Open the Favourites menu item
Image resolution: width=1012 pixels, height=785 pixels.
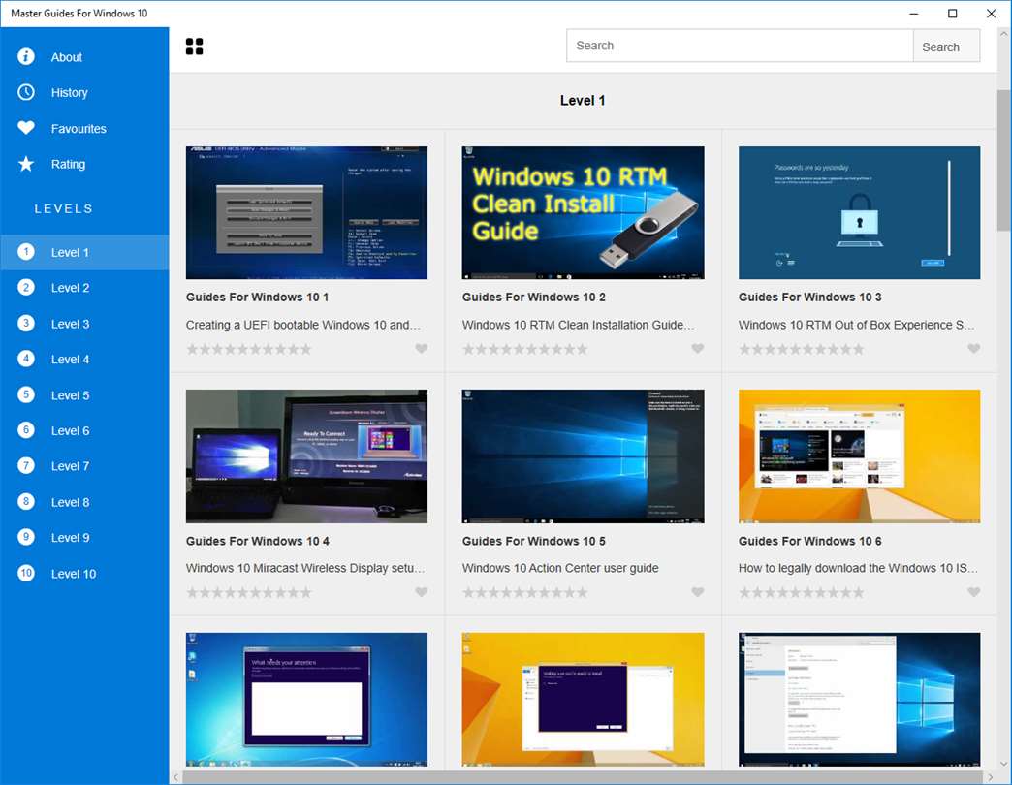(84, 128)
